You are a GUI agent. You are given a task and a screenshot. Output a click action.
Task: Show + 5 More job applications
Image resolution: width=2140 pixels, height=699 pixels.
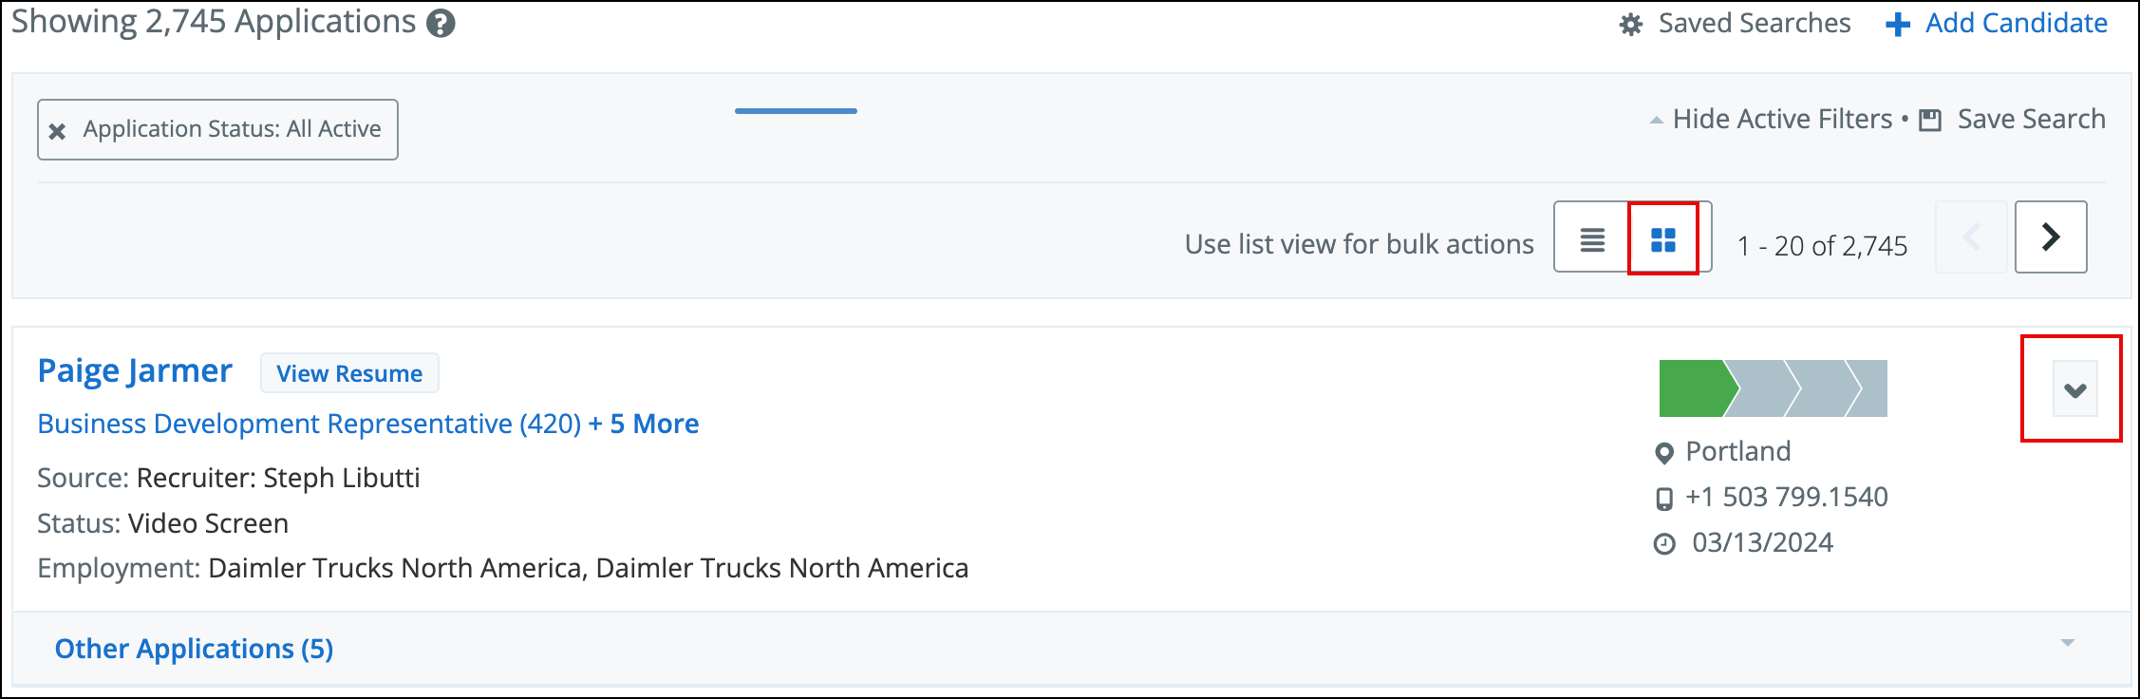[x=644, y=424]
